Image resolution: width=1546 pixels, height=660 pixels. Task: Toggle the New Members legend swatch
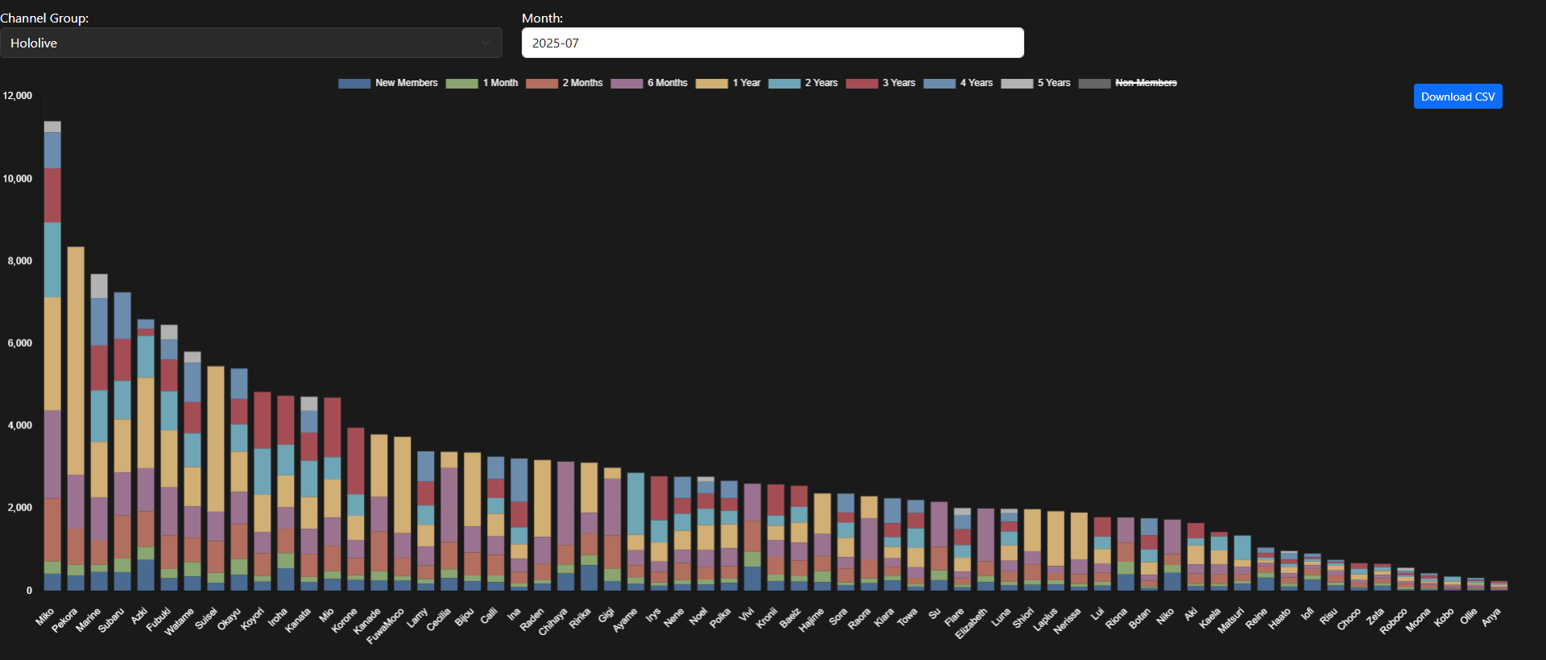354,83
